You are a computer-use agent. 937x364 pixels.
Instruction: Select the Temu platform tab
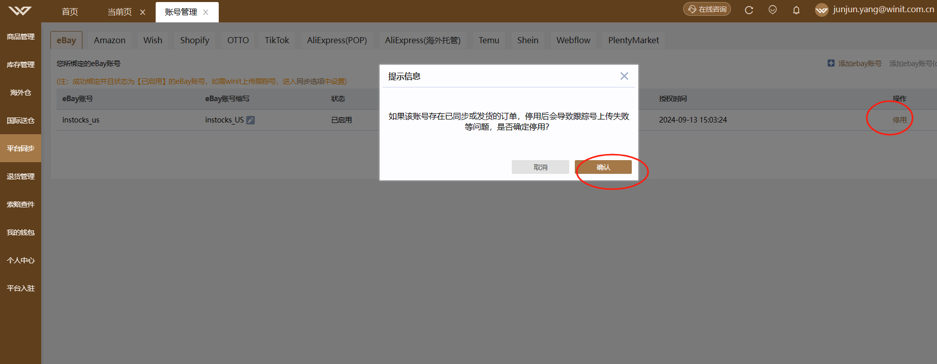pyautogui.click(x=489, y=40)
